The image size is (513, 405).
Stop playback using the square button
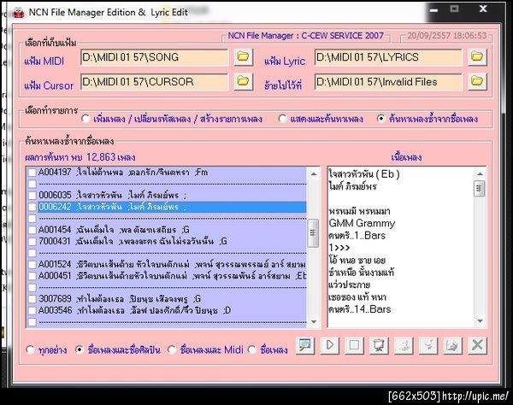point(354,345)
